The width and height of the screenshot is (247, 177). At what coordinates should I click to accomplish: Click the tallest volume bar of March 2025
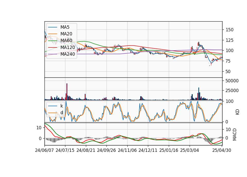[x=199, y=94]
